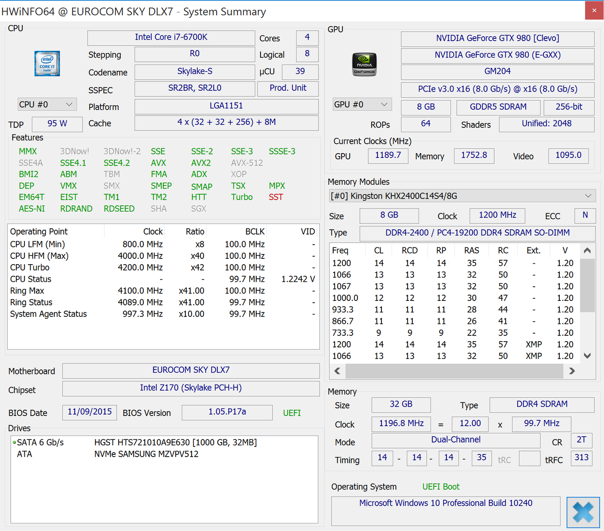Click the timings table scroll right arrow
604x531 pixels.
click(572, 371)
